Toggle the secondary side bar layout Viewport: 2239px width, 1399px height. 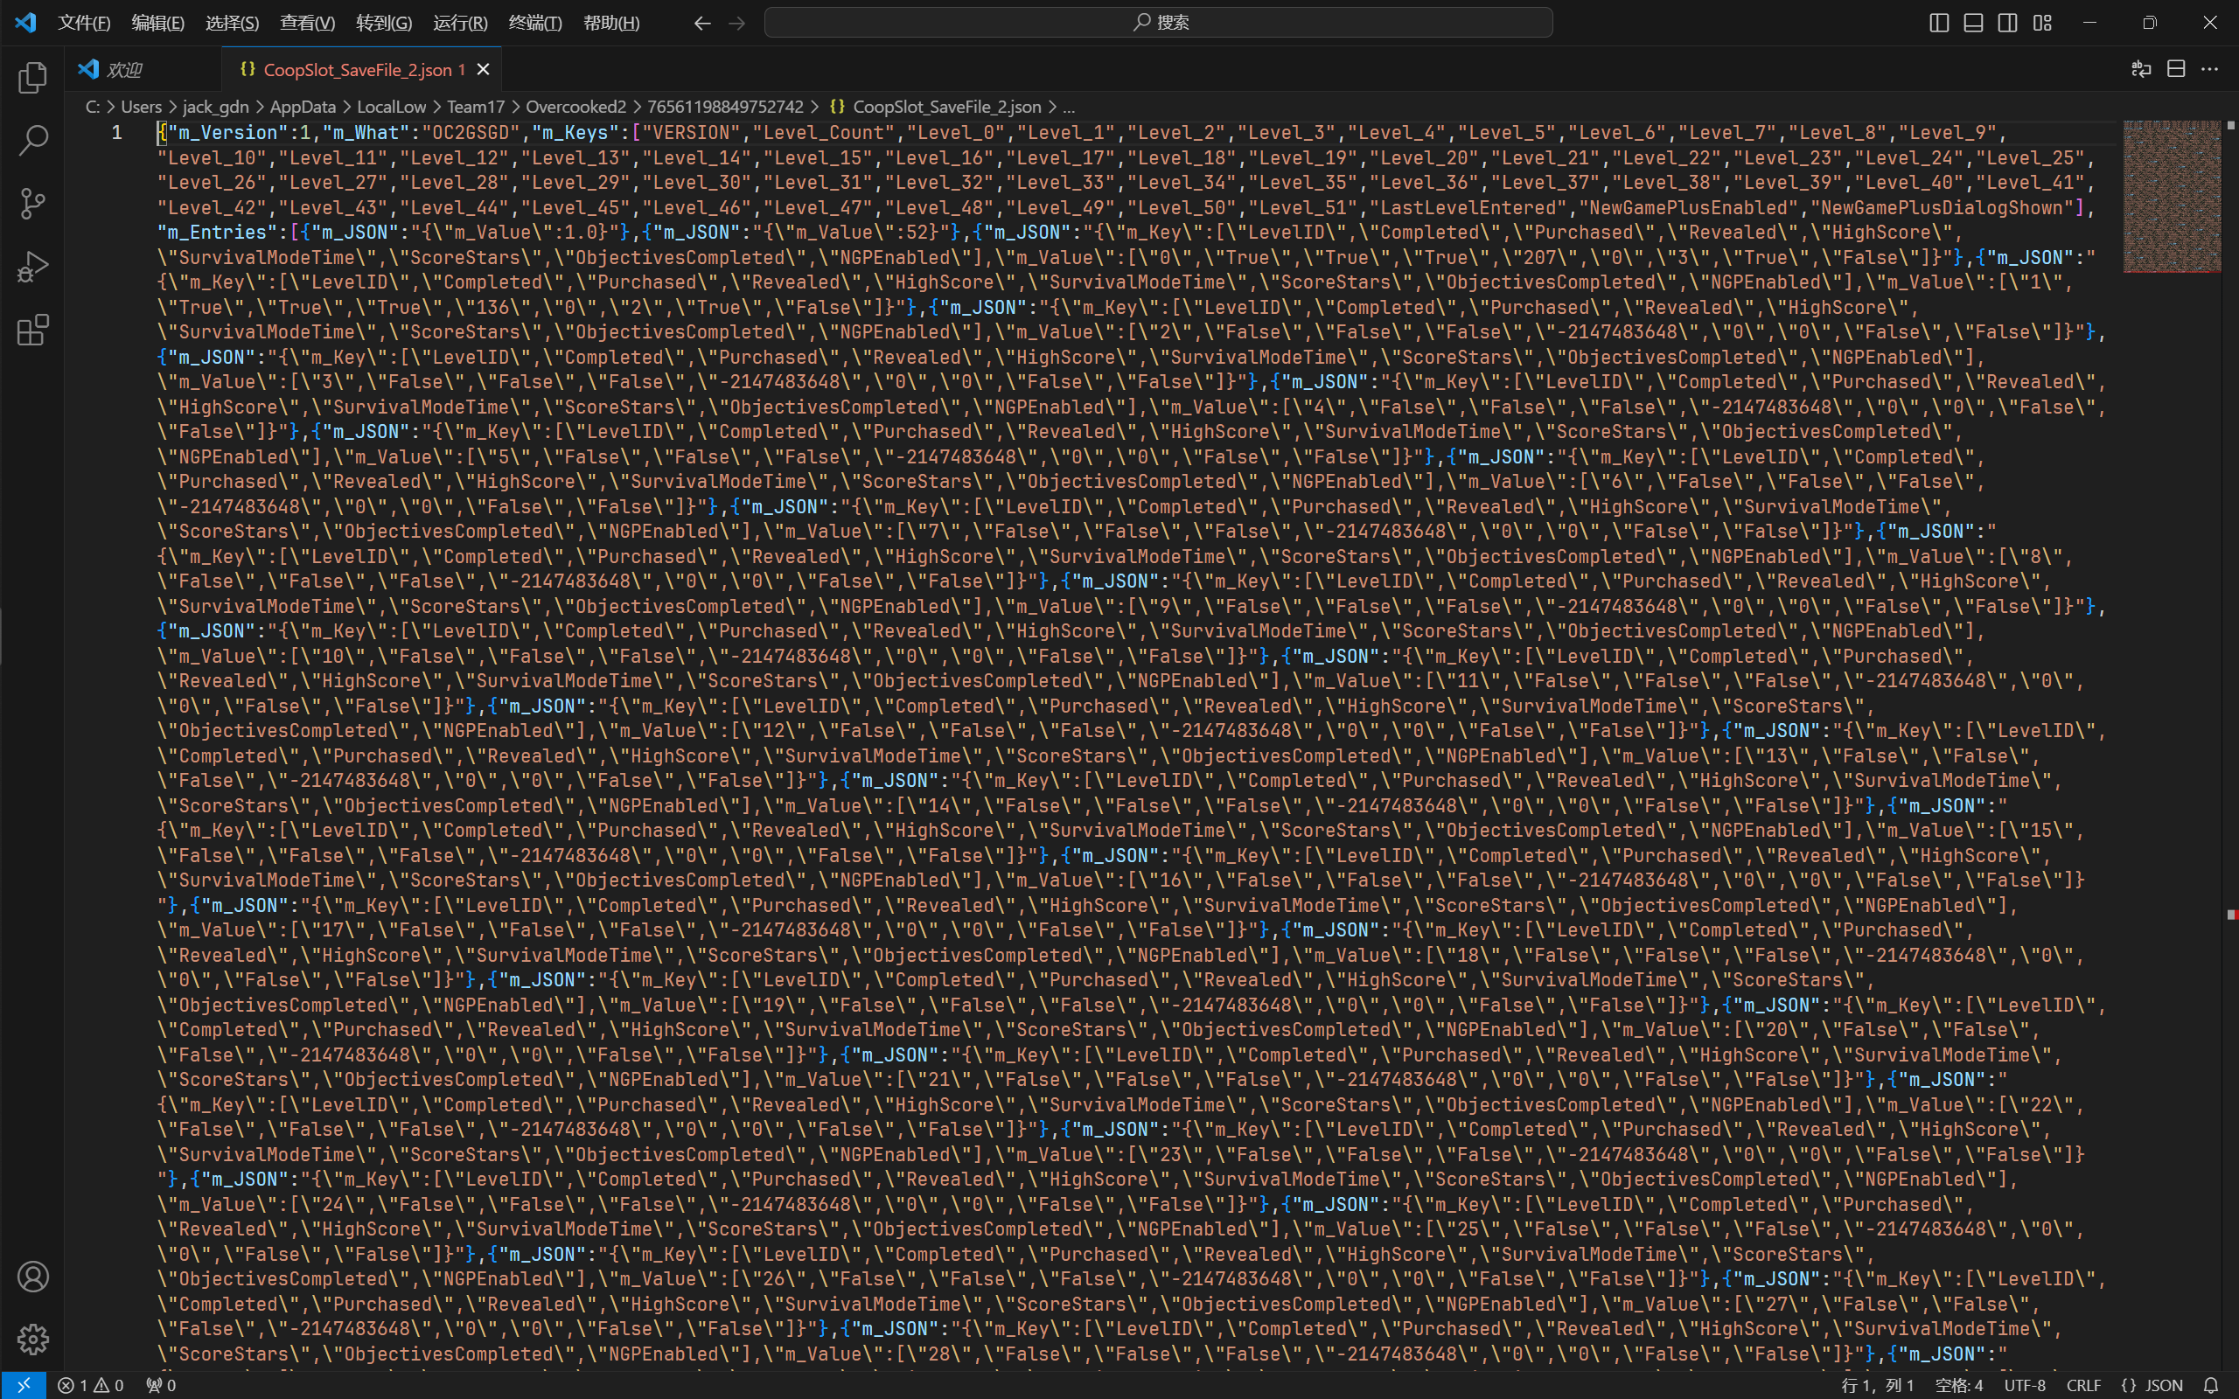pos(2006,22)
